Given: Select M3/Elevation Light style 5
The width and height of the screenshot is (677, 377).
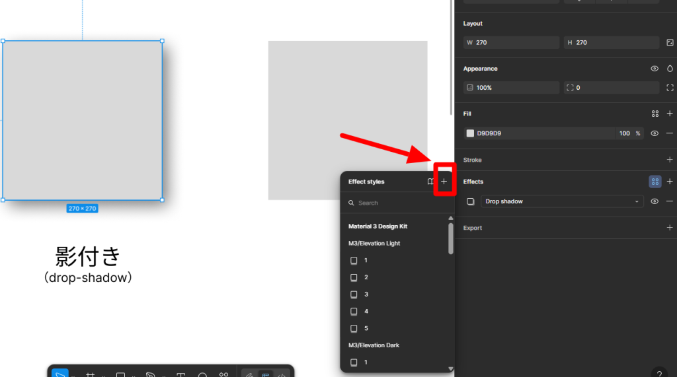Looking at the screenshot, I should coord(397,328).
